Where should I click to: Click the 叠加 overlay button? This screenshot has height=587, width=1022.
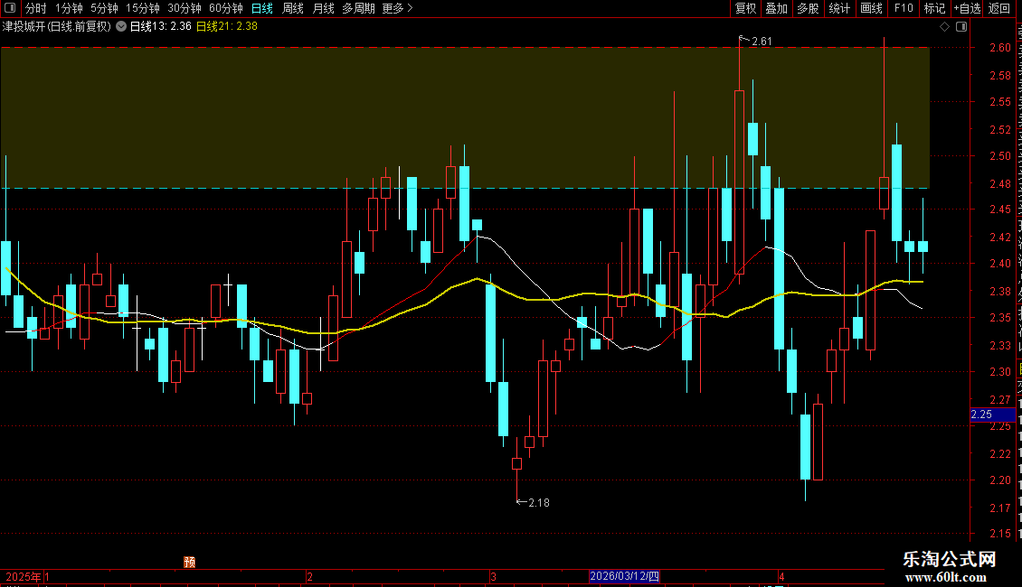tap(776, 8)
